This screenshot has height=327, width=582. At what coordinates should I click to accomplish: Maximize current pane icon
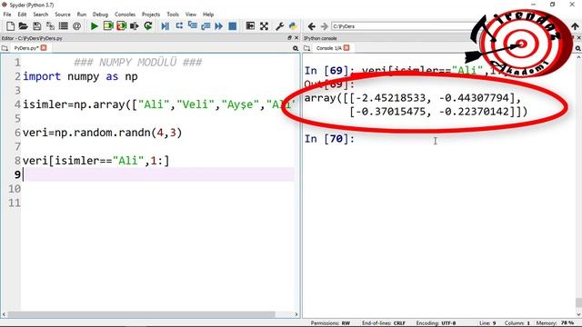(x=251, y=26)
